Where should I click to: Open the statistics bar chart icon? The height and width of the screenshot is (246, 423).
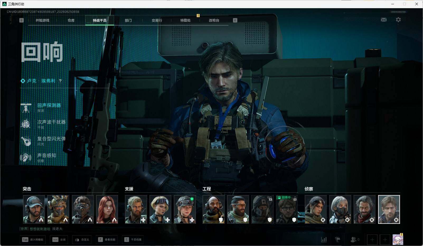(x=324, y=240)
